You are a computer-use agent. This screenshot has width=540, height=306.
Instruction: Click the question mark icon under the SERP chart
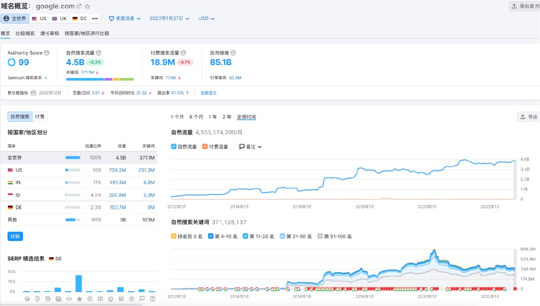click(152, 299)
